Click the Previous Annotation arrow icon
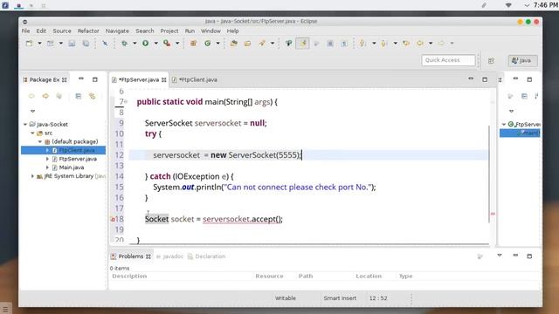Screen dimensions: 559x314 384,43
